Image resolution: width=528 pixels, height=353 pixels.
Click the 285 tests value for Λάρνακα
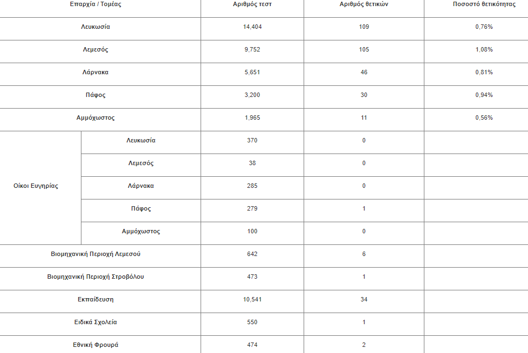252,186
